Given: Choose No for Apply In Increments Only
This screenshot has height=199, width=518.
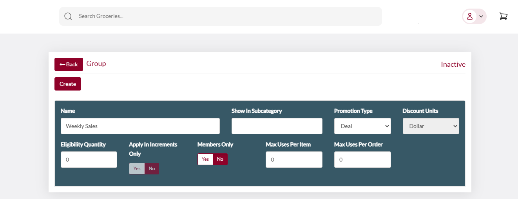Looking at the screenshot, I should 152,169.
